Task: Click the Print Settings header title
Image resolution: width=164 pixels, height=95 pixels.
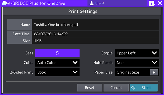Action: click(x=83, y=11)
